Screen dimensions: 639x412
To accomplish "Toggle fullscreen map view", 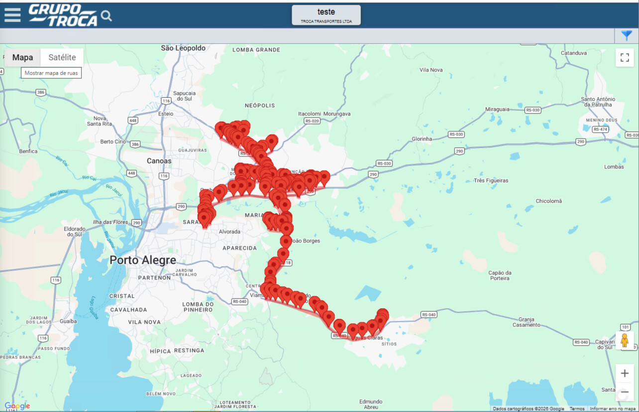I will point(625,57).
